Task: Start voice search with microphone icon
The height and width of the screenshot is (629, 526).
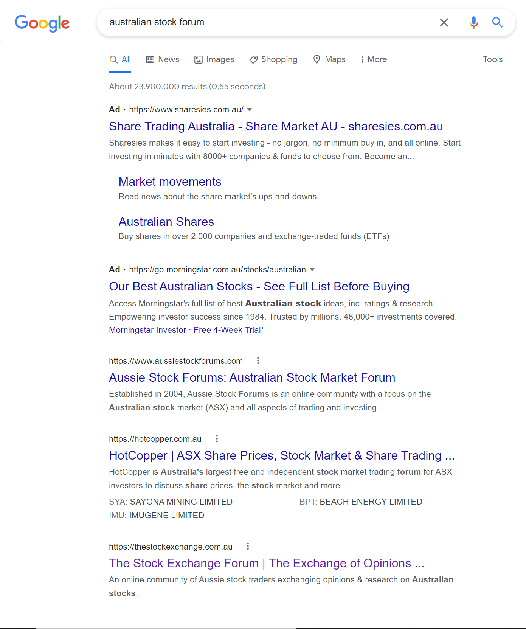Action: coord(473,23)
